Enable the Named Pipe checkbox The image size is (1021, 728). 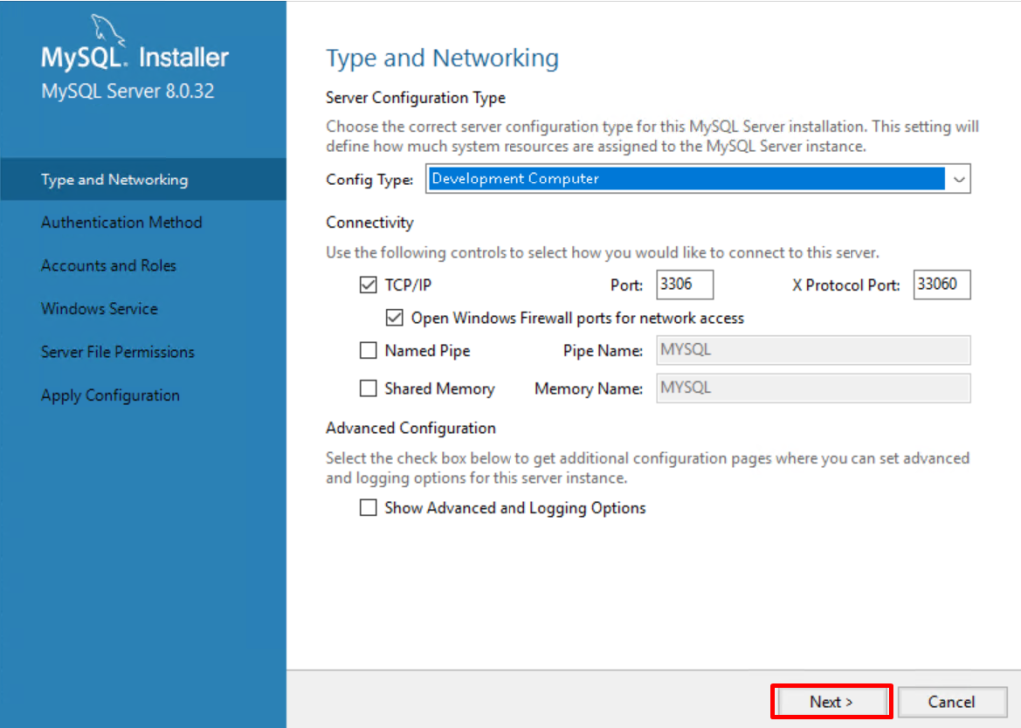pyautogui.click(x=368, y=350)
